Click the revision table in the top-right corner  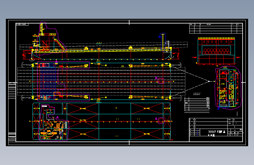(x=216, y=28)
